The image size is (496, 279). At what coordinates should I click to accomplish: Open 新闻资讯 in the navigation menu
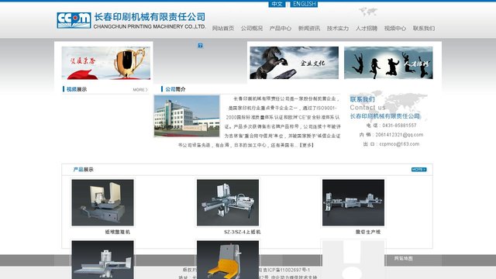tap(309, 28)
